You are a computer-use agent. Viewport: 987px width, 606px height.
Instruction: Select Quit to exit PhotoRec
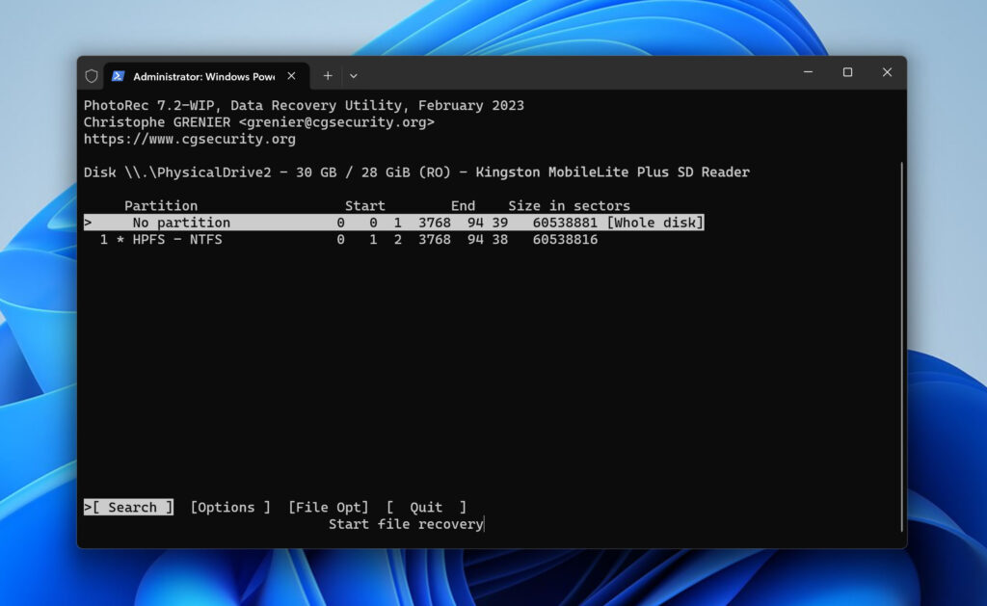[425, 507]
